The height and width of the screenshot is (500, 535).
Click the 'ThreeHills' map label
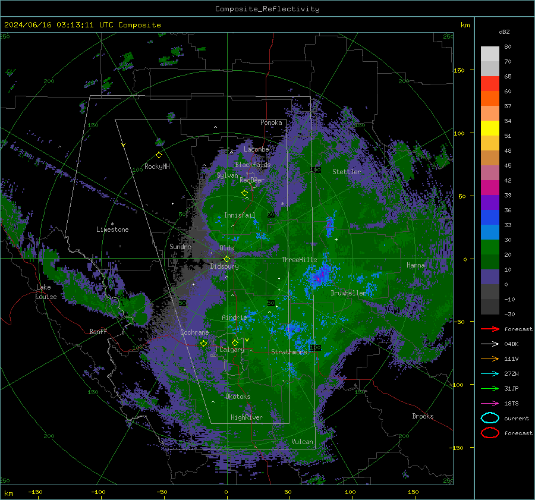coord(299,260)
